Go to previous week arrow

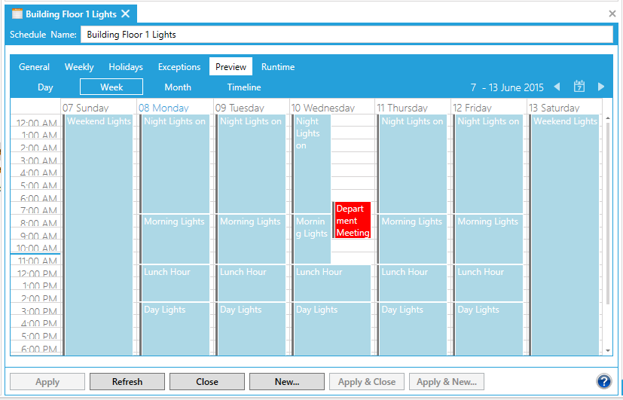pos(557,87)
